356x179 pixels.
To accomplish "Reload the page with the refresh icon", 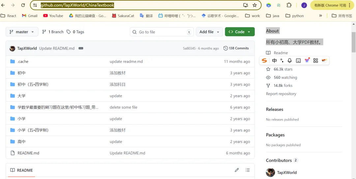I will click(x=23, y=5).
